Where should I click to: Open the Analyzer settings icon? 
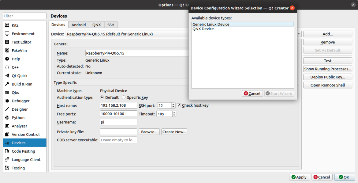pyautogui.click(x=7, y=126)
